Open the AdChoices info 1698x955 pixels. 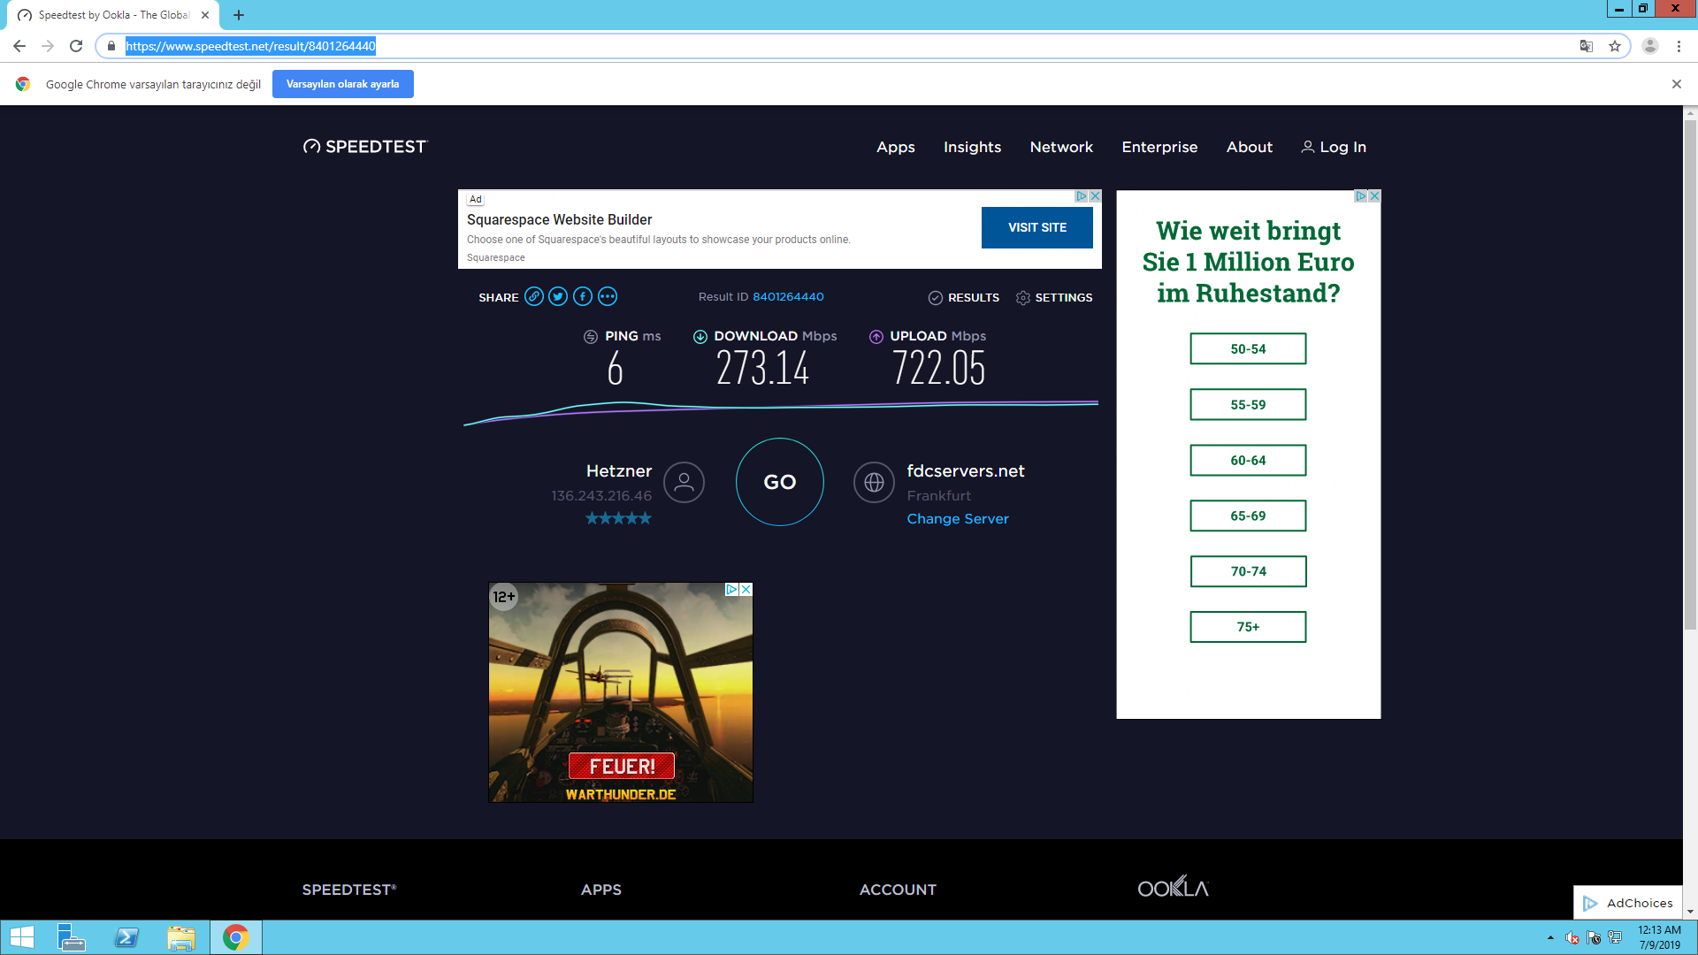coord(1628,903)
